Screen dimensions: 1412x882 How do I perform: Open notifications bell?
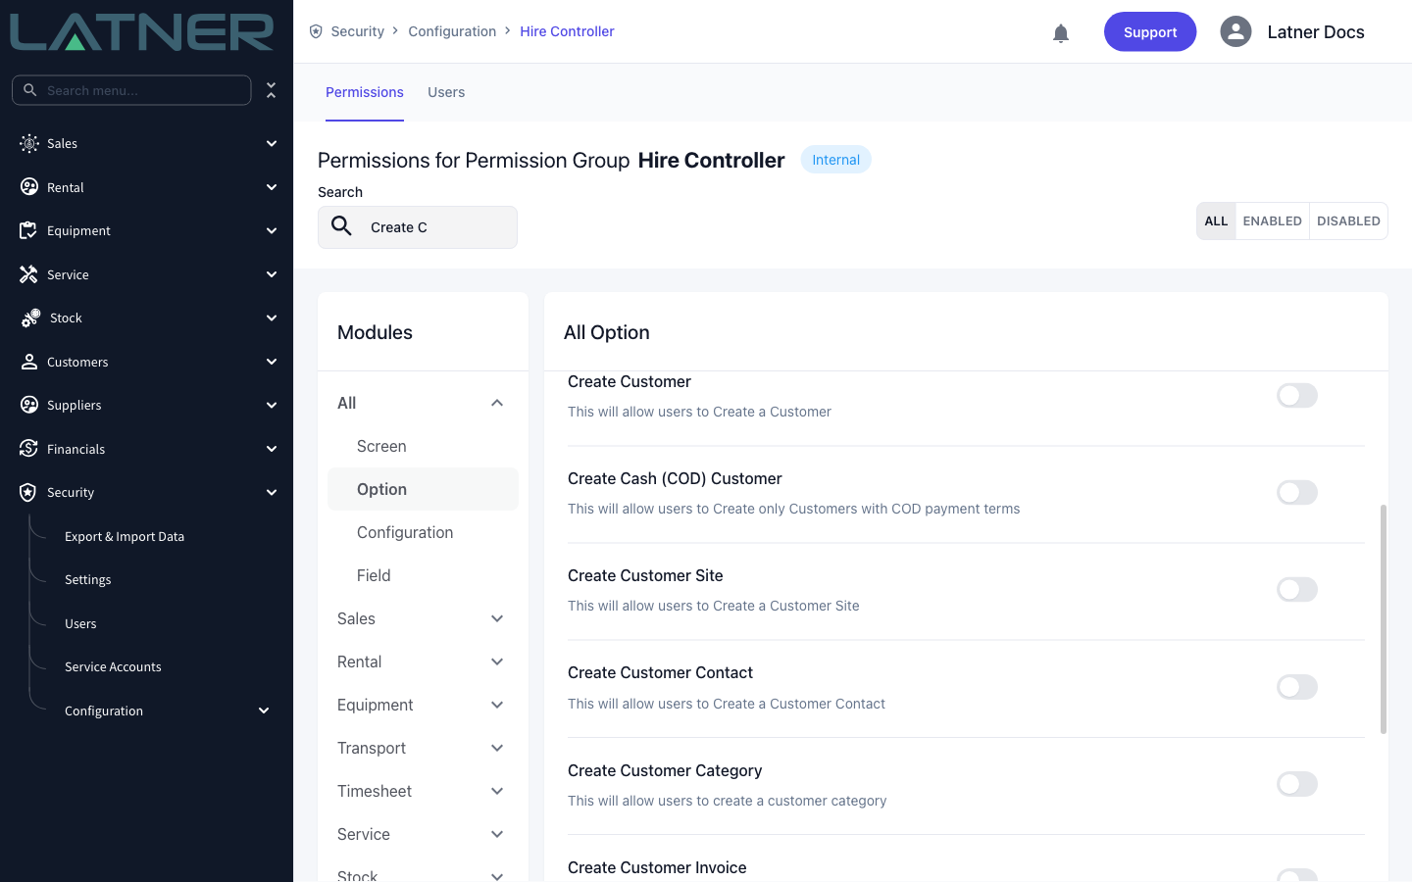(x=1061, y=33)
